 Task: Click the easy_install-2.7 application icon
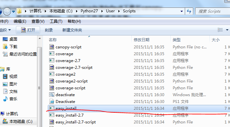(x=52, y=115)
